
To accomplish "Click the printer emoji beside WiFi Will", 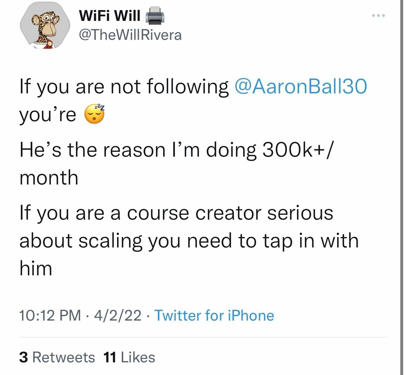I will (x=155, y=16).
